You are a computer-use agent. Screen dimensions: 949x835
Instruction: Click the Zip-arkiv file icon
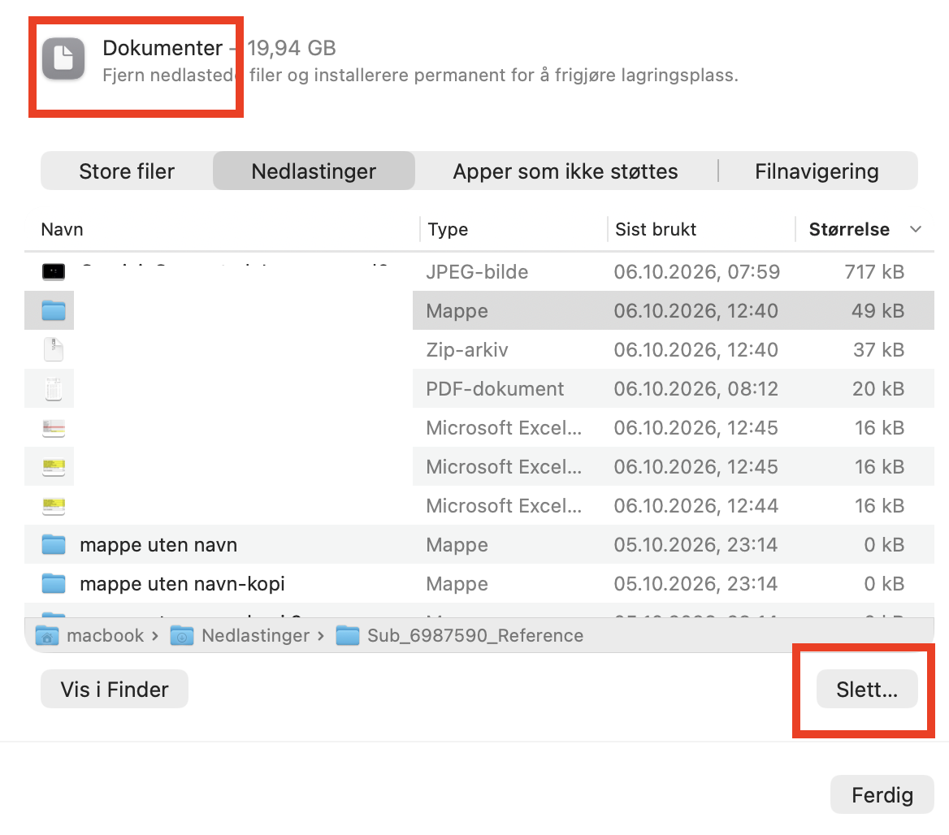pos(54,350)
